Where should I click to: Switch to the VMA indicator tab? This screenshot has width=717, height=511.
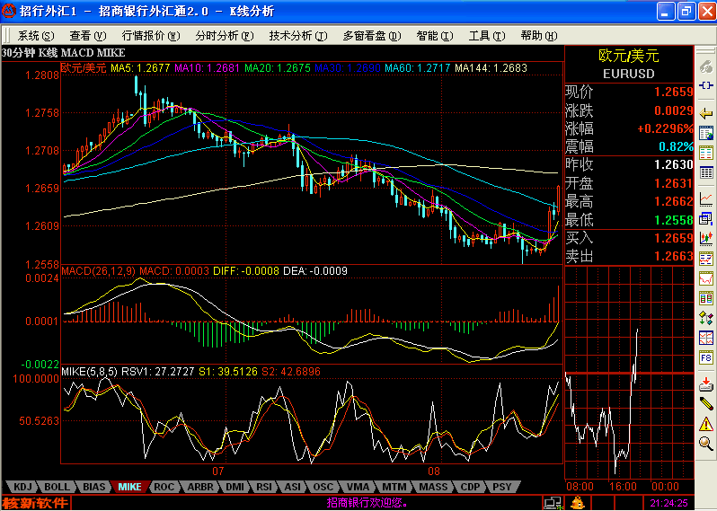tap(358, 487)
